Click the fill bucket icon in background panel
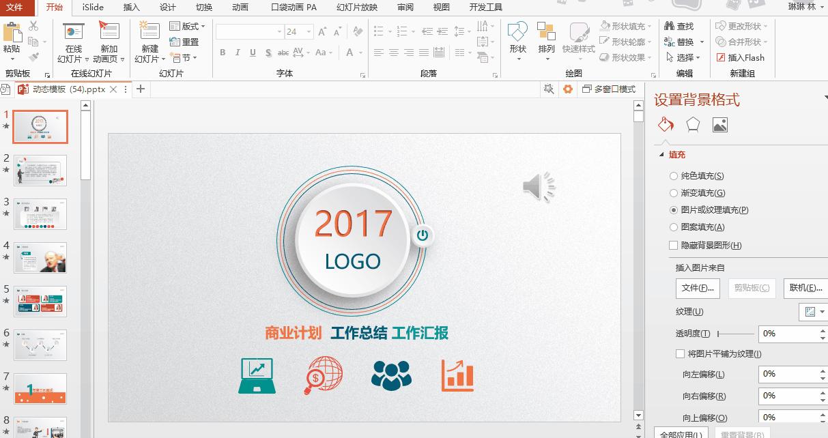The width and height of the screenshot is (828, 438). 665,125
